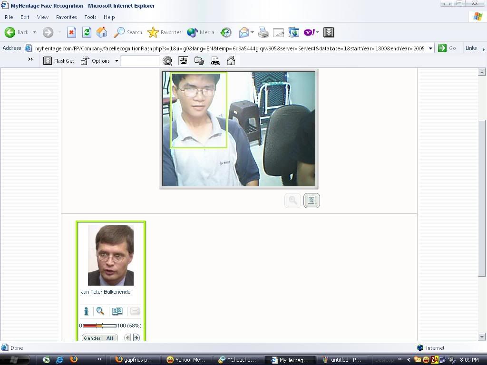Click the search magnifier icon beside toolbar textbox
487x365 pixels.
[167, 61]
